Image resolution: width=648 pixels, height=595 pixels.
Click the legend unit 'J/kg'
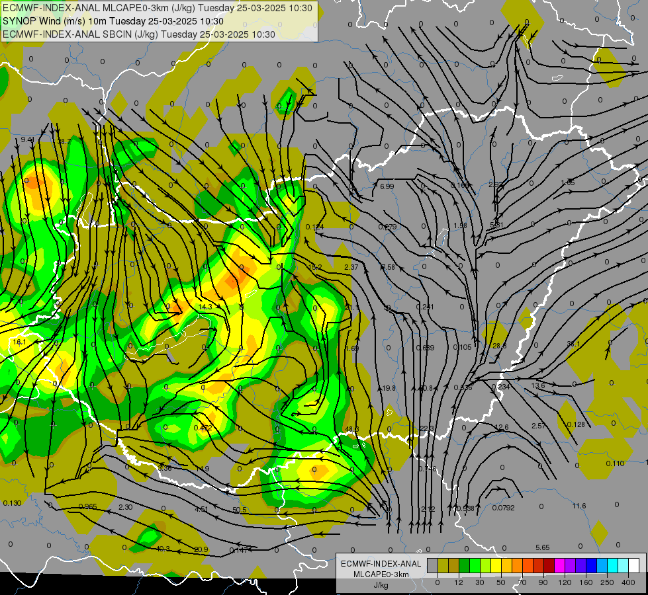(x=381, y=584)
